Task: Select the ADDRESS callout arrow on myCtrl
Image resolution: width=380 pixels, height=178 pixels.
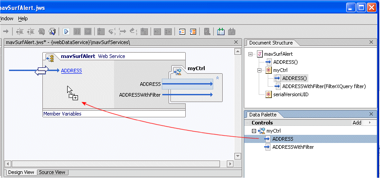Action: [188, 84]
